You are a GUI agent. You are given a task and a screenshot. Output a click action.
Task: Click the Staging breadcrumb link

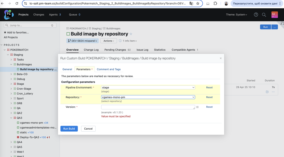point(96,28)
